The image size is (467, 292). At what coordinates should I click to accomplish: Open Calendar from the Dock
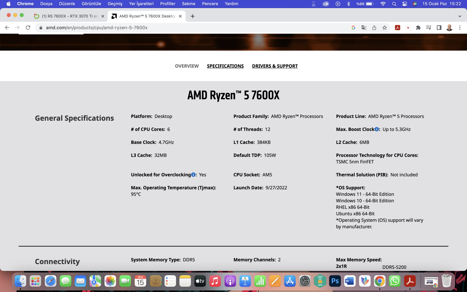point(140,281)
